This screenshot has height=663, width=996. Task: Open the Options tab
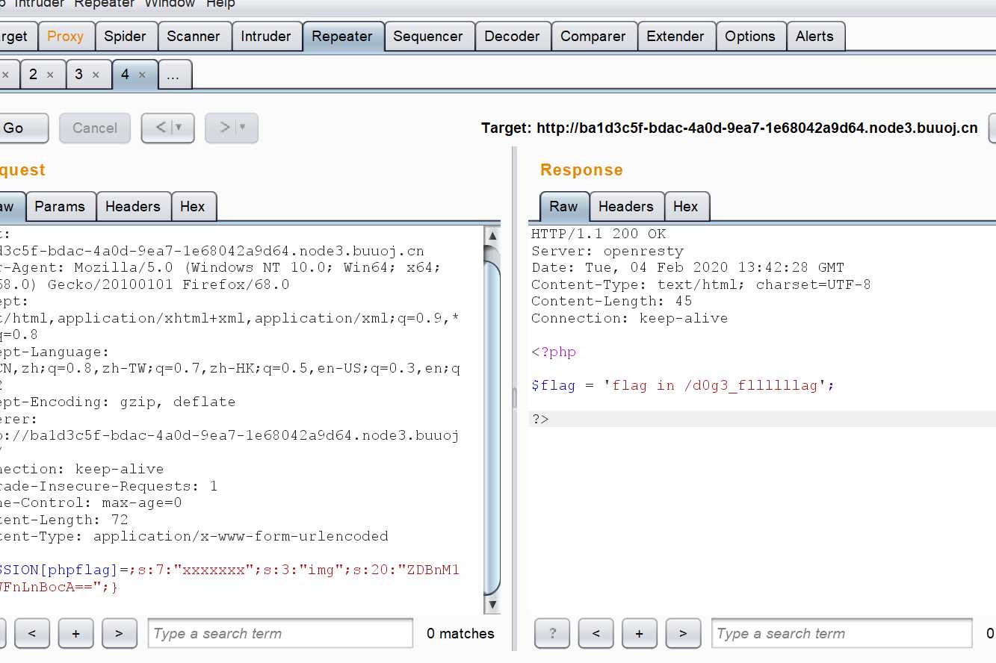(x=750, y=36)
